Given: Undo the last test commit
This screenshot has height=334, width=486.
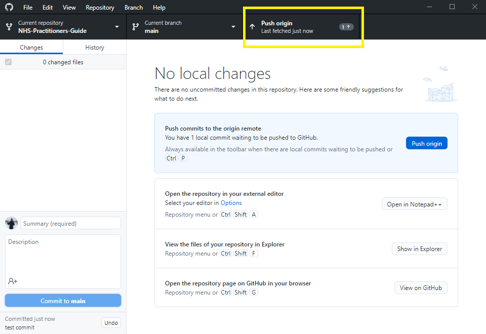Looking at the screenshot, I should 111,323.
